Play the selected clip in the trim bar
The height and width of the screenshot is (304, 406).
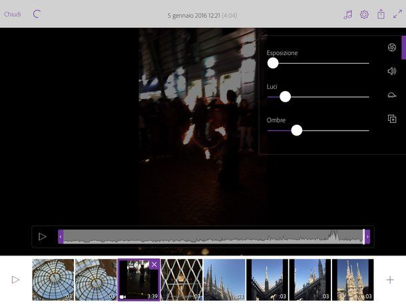point(43,236)
